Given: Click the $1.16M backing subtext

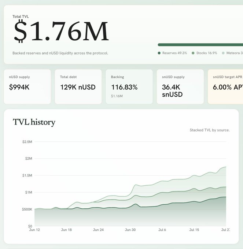Looking at the screenshot, I should click(117, 96).
